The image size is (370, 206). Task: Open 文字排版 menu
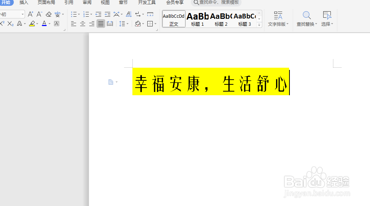(278, 19)
